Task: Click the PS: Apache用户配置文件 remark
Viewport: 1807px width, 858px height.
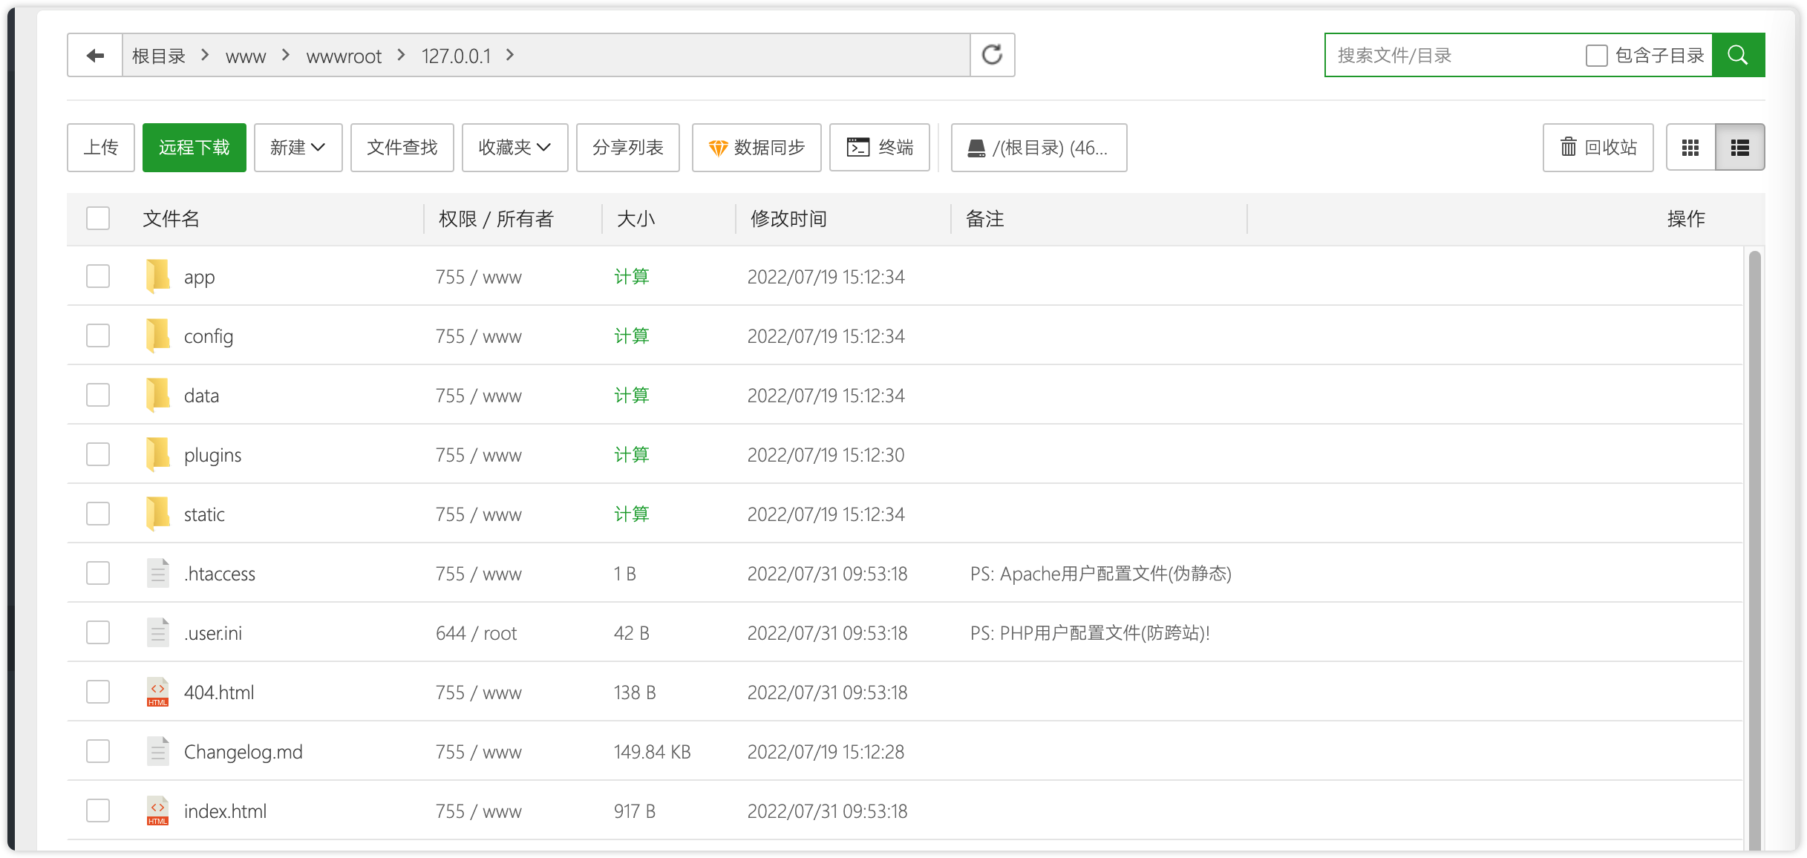Action: 1100,574
